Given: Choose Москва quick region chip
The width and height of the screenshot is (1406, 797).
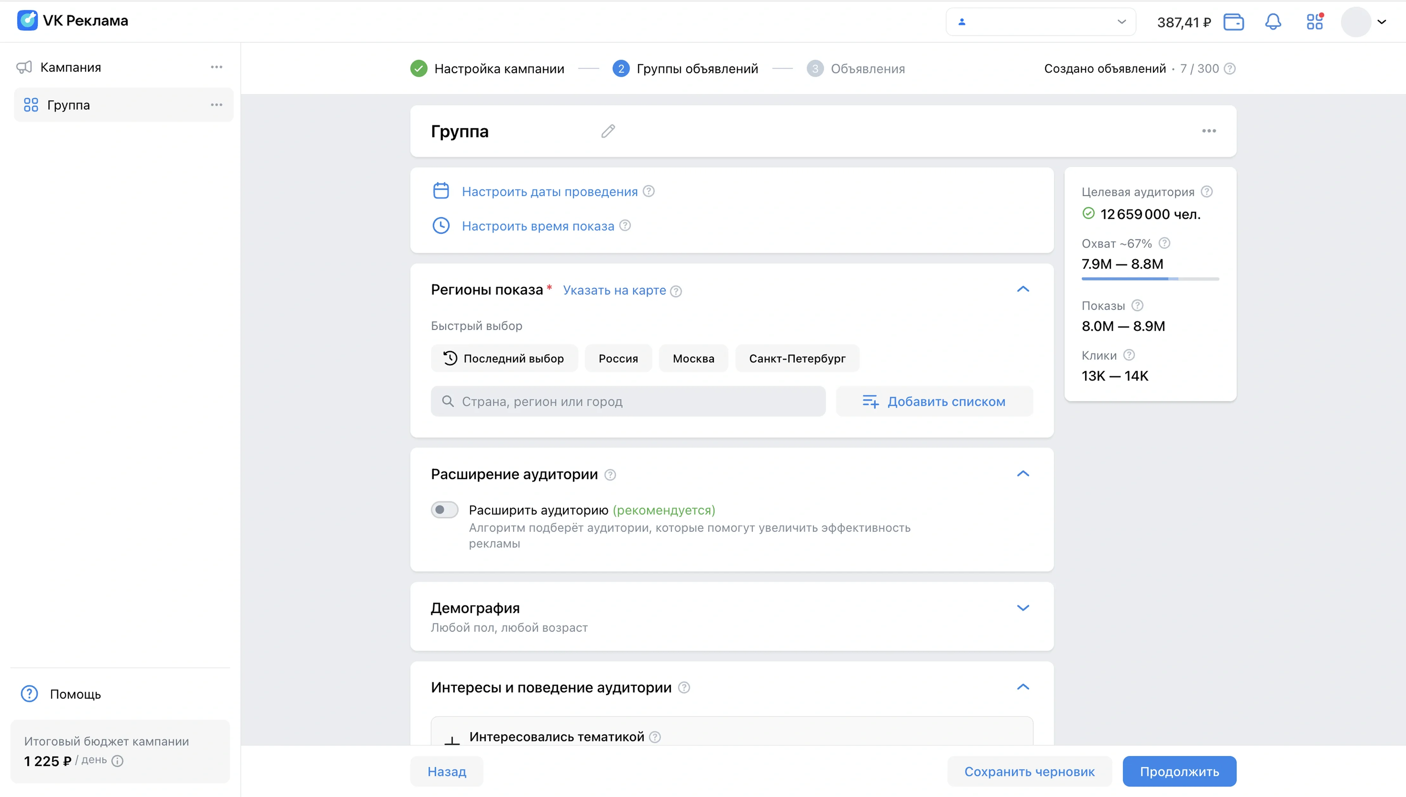Looking at the screenshot, I should pyautogui.click(x=693, y=359).
